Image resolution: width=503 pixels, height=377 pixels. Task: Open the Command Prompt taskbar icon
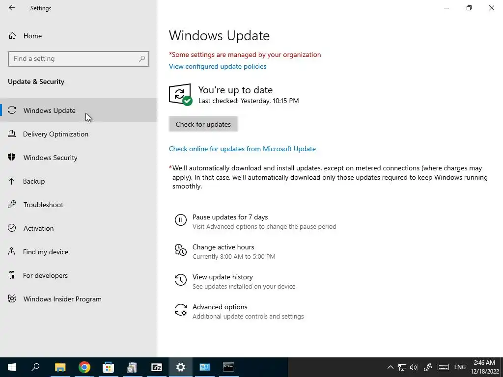pyautogui.click(x=228, y=367)
